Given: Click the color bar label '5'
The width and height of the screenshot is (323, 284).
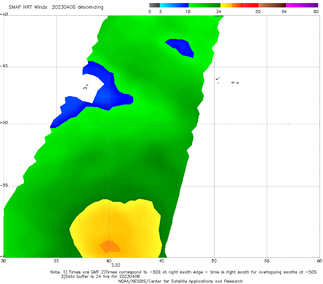Looking at the screenshot, I should click(x=161, y=11).
